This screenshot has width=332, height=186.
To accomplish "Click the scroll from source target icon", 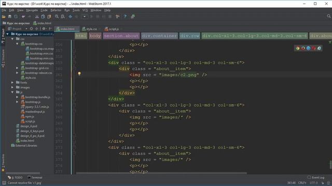I will tap(31, 29).
